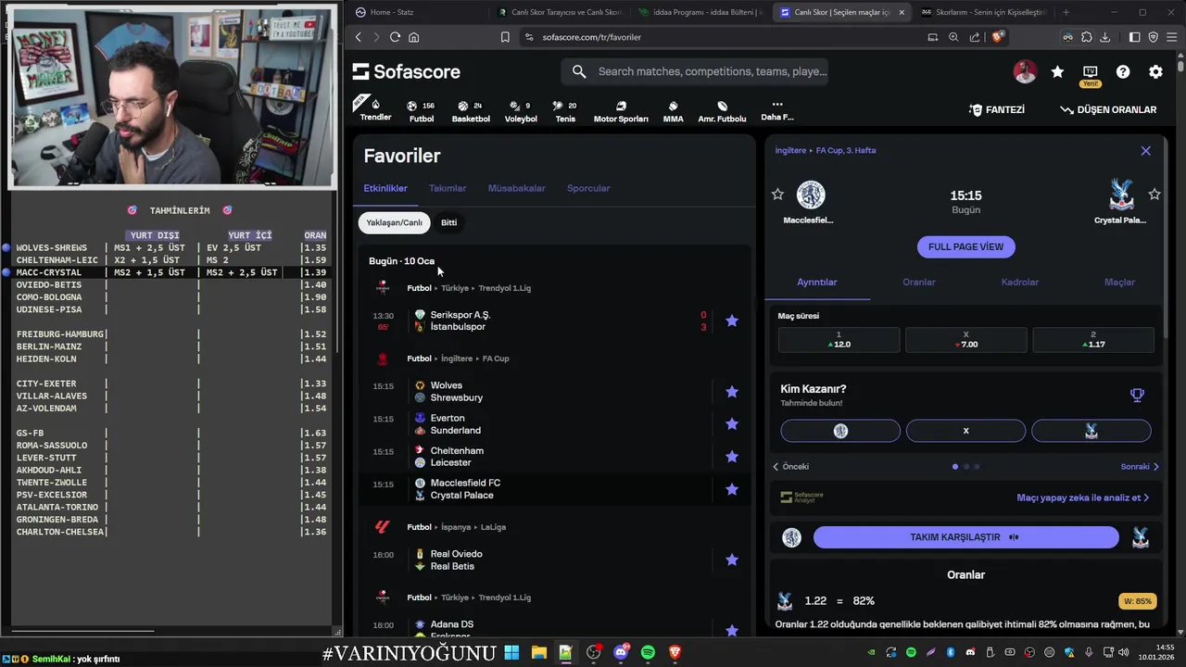This screenshot has width=1186, height=667.
Task: Click the address bar URL sofascore.com/tr/favoriler
Action: click(592, 37)
